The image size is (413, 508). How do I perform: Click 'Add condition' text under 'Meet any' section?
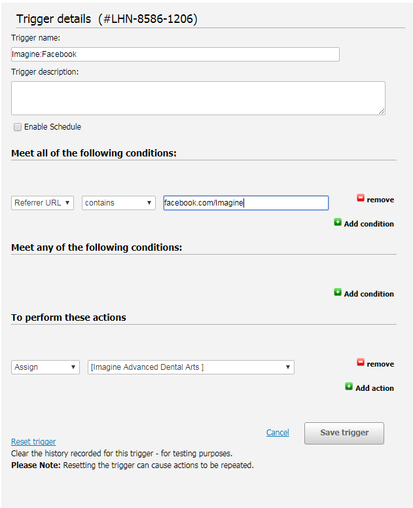pyautogui.click(x=368, y=294)
